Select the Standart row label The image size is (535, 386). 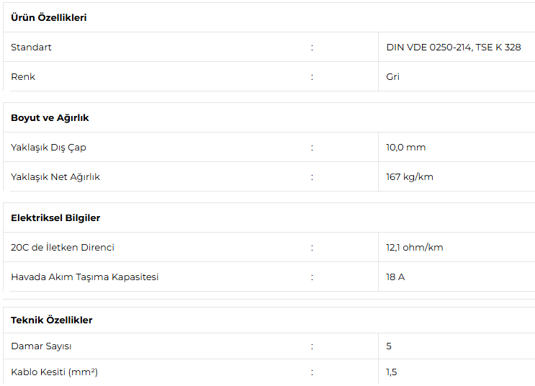tap(31, 48)
